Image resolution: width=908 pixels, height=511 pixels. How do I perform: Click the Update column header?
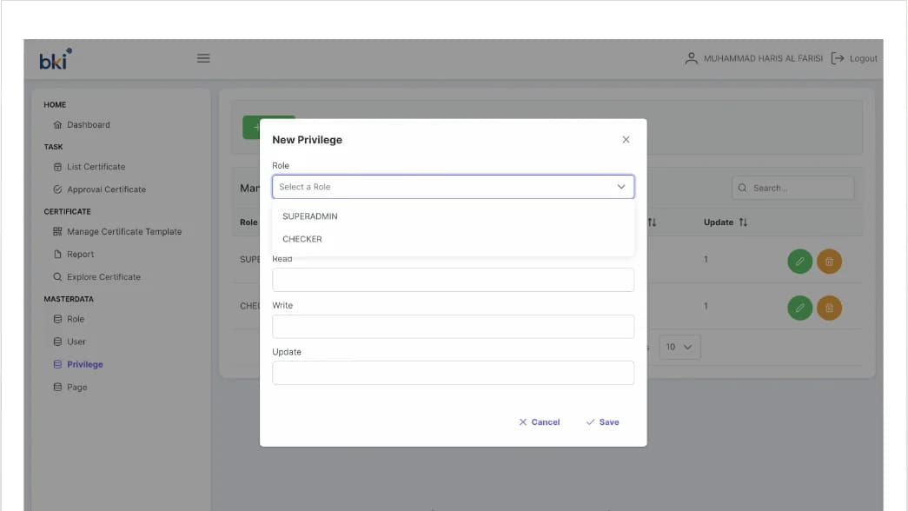(x=718, y=222)
